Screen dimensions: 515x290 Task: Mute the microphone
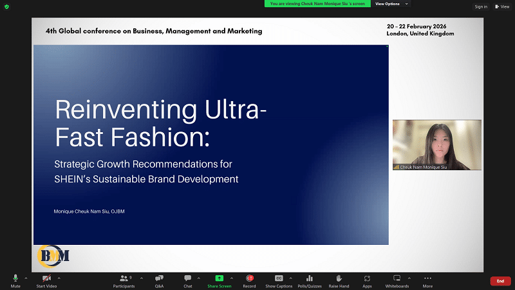pos(15,278)
